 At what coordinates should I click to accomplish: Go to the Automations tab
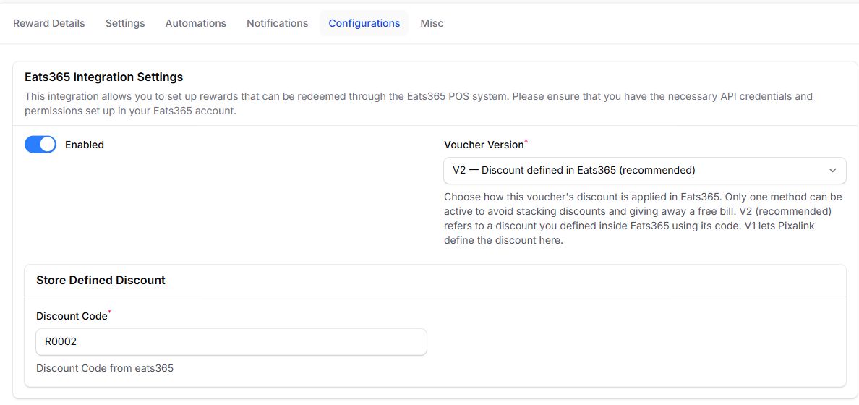point(195,23)
